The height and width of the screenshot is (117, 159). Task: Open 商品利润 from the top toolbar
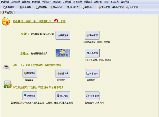[x=56, y=7]
